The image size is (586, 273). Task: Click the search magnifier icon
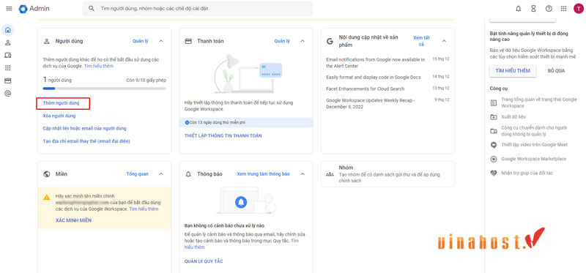click(x=91, y=8)
